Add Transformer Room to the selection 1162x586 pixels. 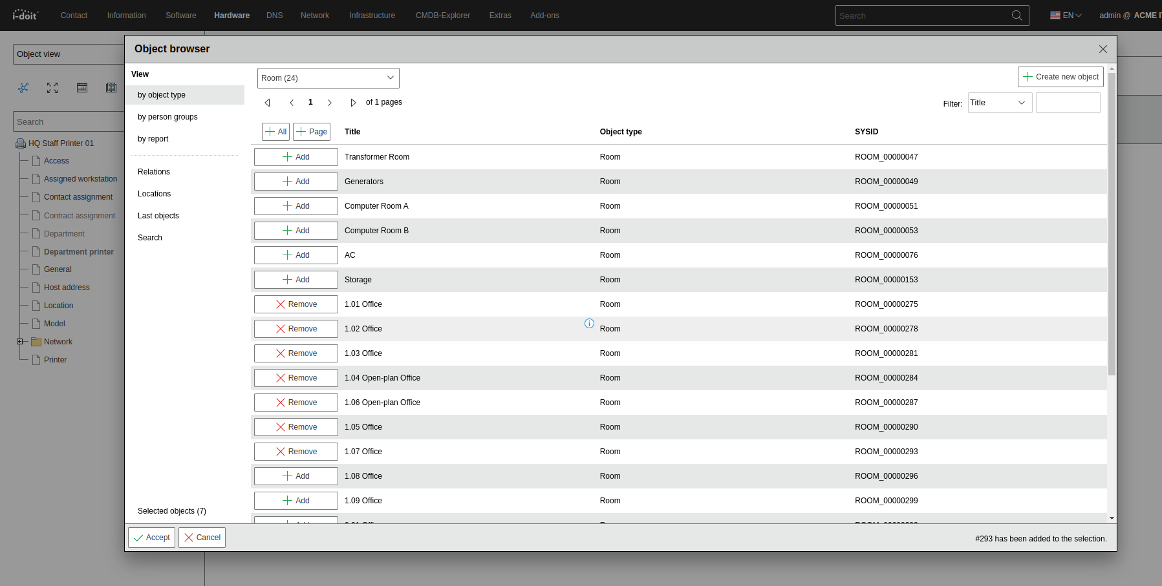click(x=296, y=157)
